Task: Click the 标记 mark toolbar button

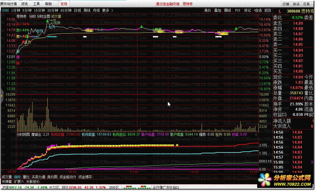Action: coord(247,10)
